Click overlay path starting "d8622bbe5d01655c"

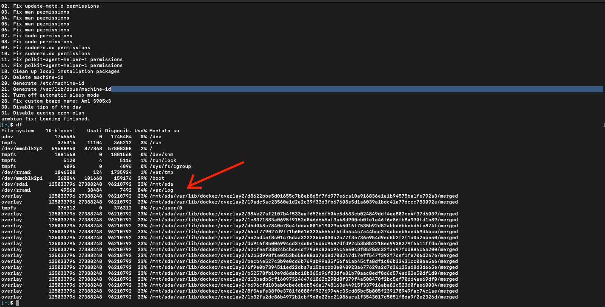pos(304,196)
